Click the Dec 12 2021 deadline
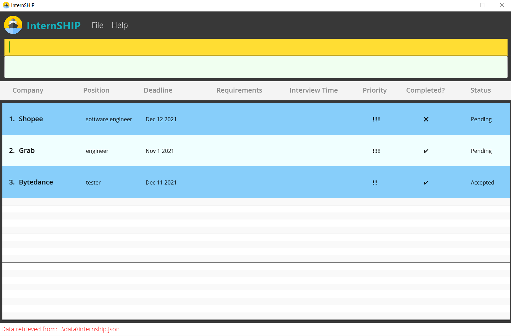 161,119
